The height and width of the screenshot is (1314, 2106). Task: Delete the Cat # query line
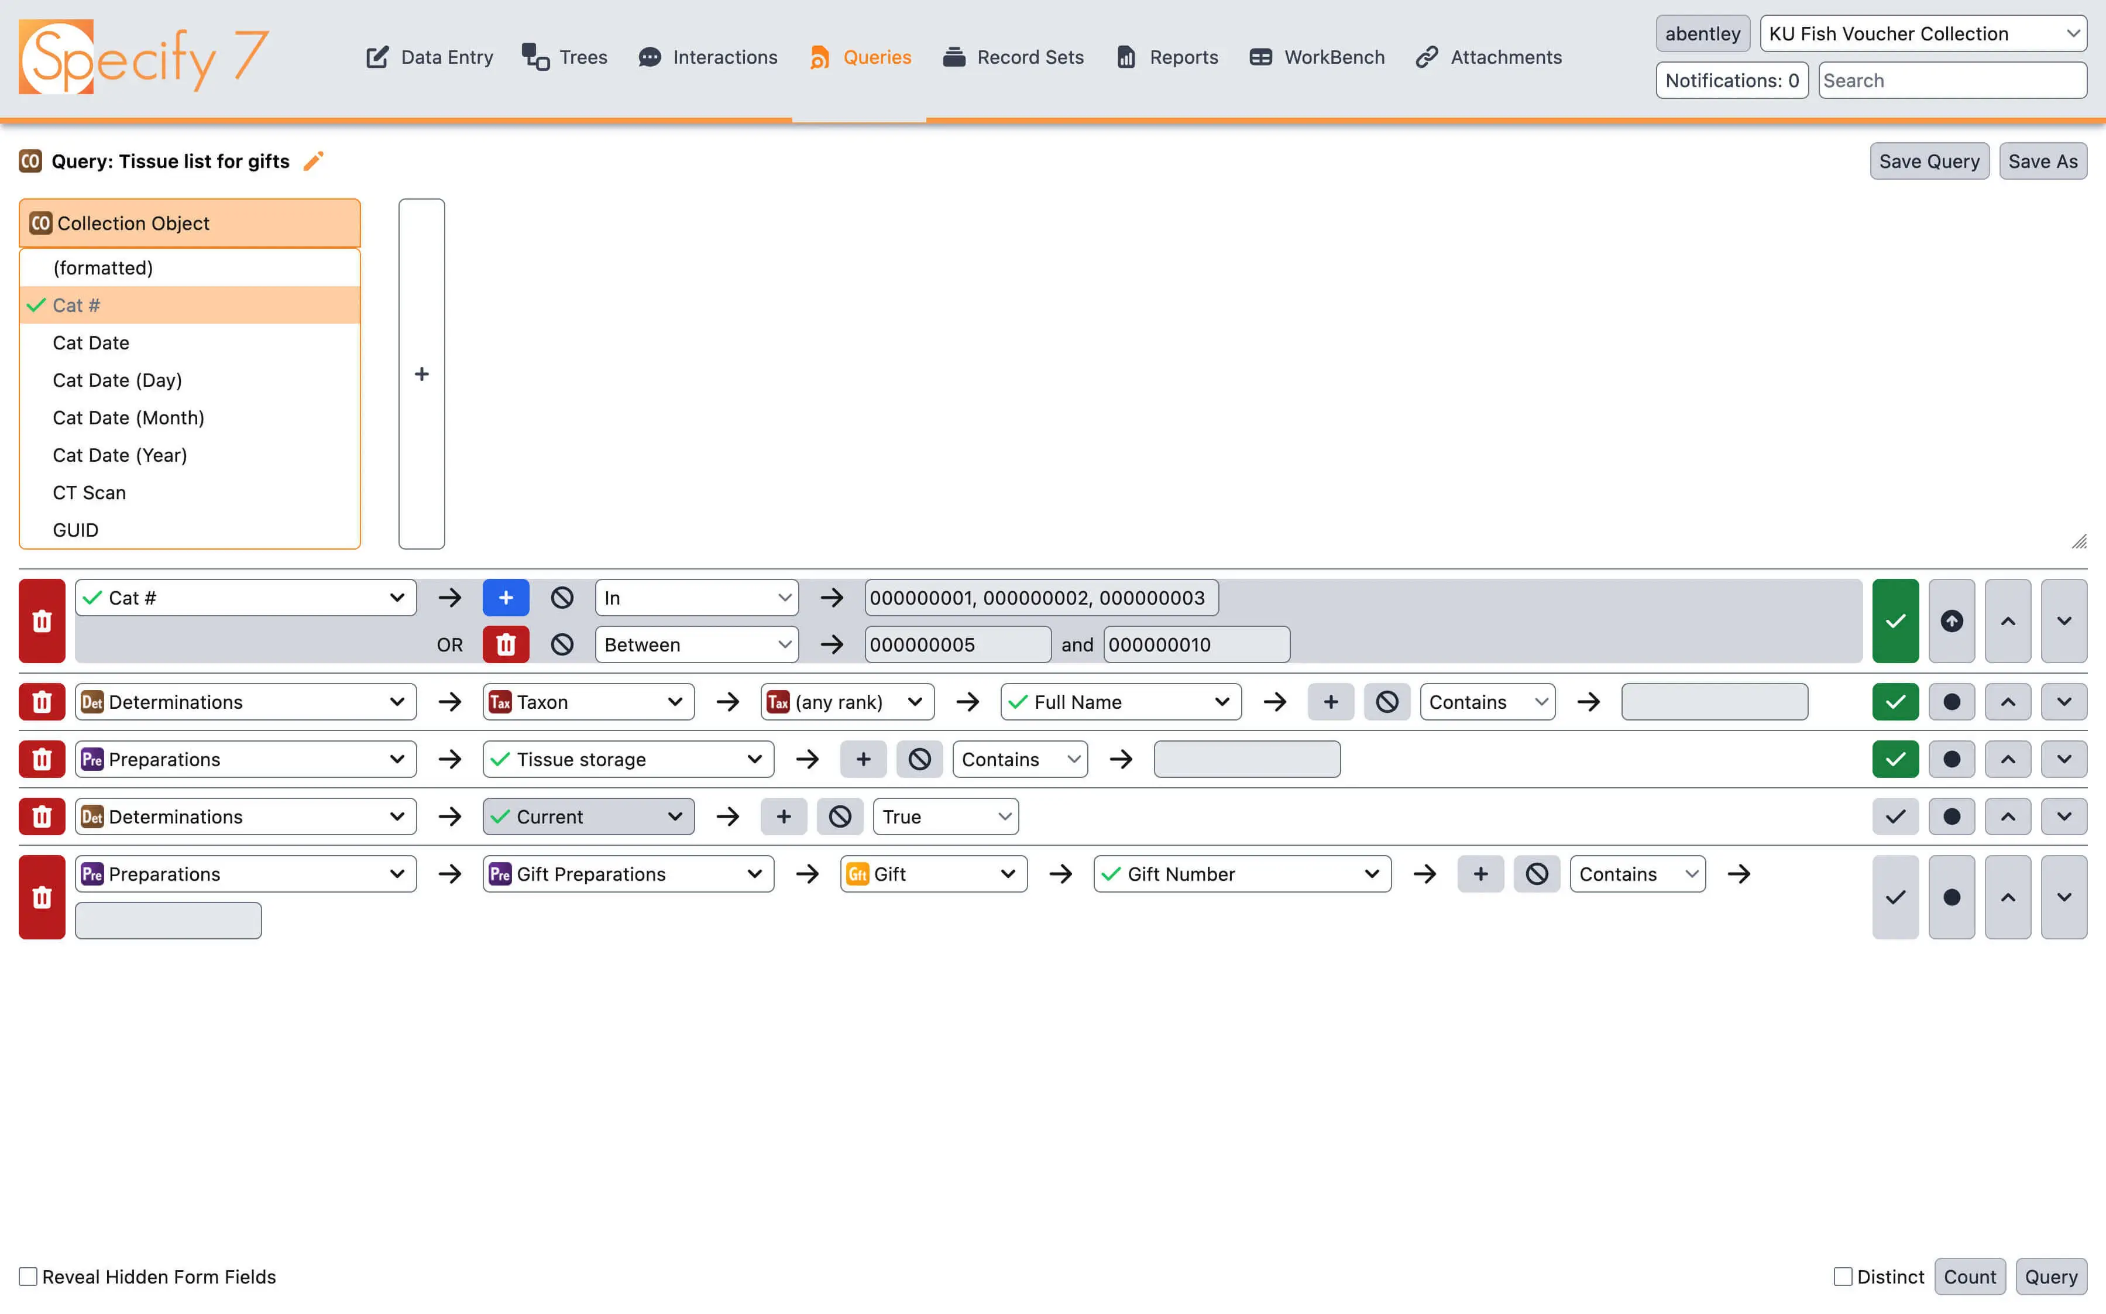click(x=42, y=620)
